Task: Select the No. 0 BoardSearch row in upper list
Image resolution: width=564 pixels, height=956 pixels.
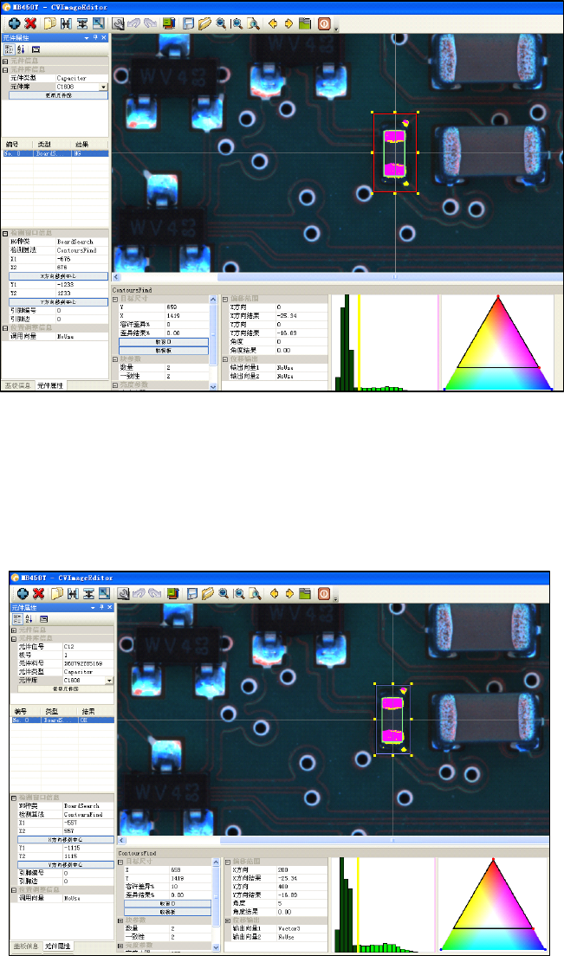Action: [55, 153]
